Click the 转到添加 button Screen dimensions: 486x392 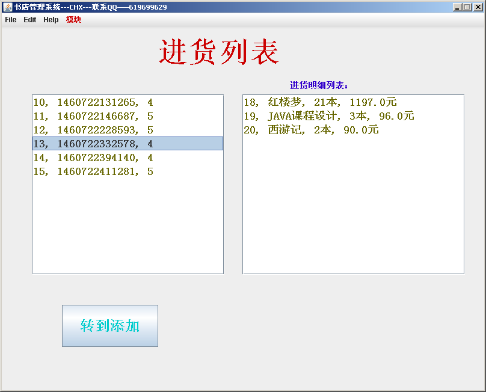coord(110,326)
